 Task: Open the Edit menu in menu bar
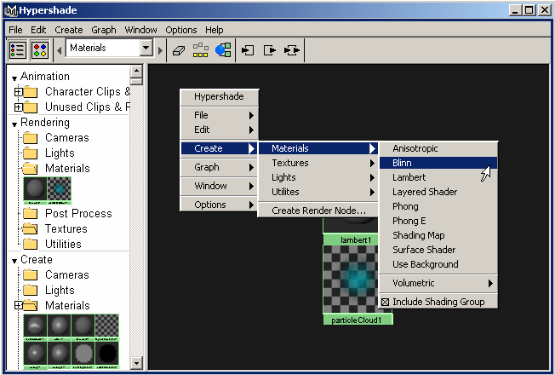(38, 30)
